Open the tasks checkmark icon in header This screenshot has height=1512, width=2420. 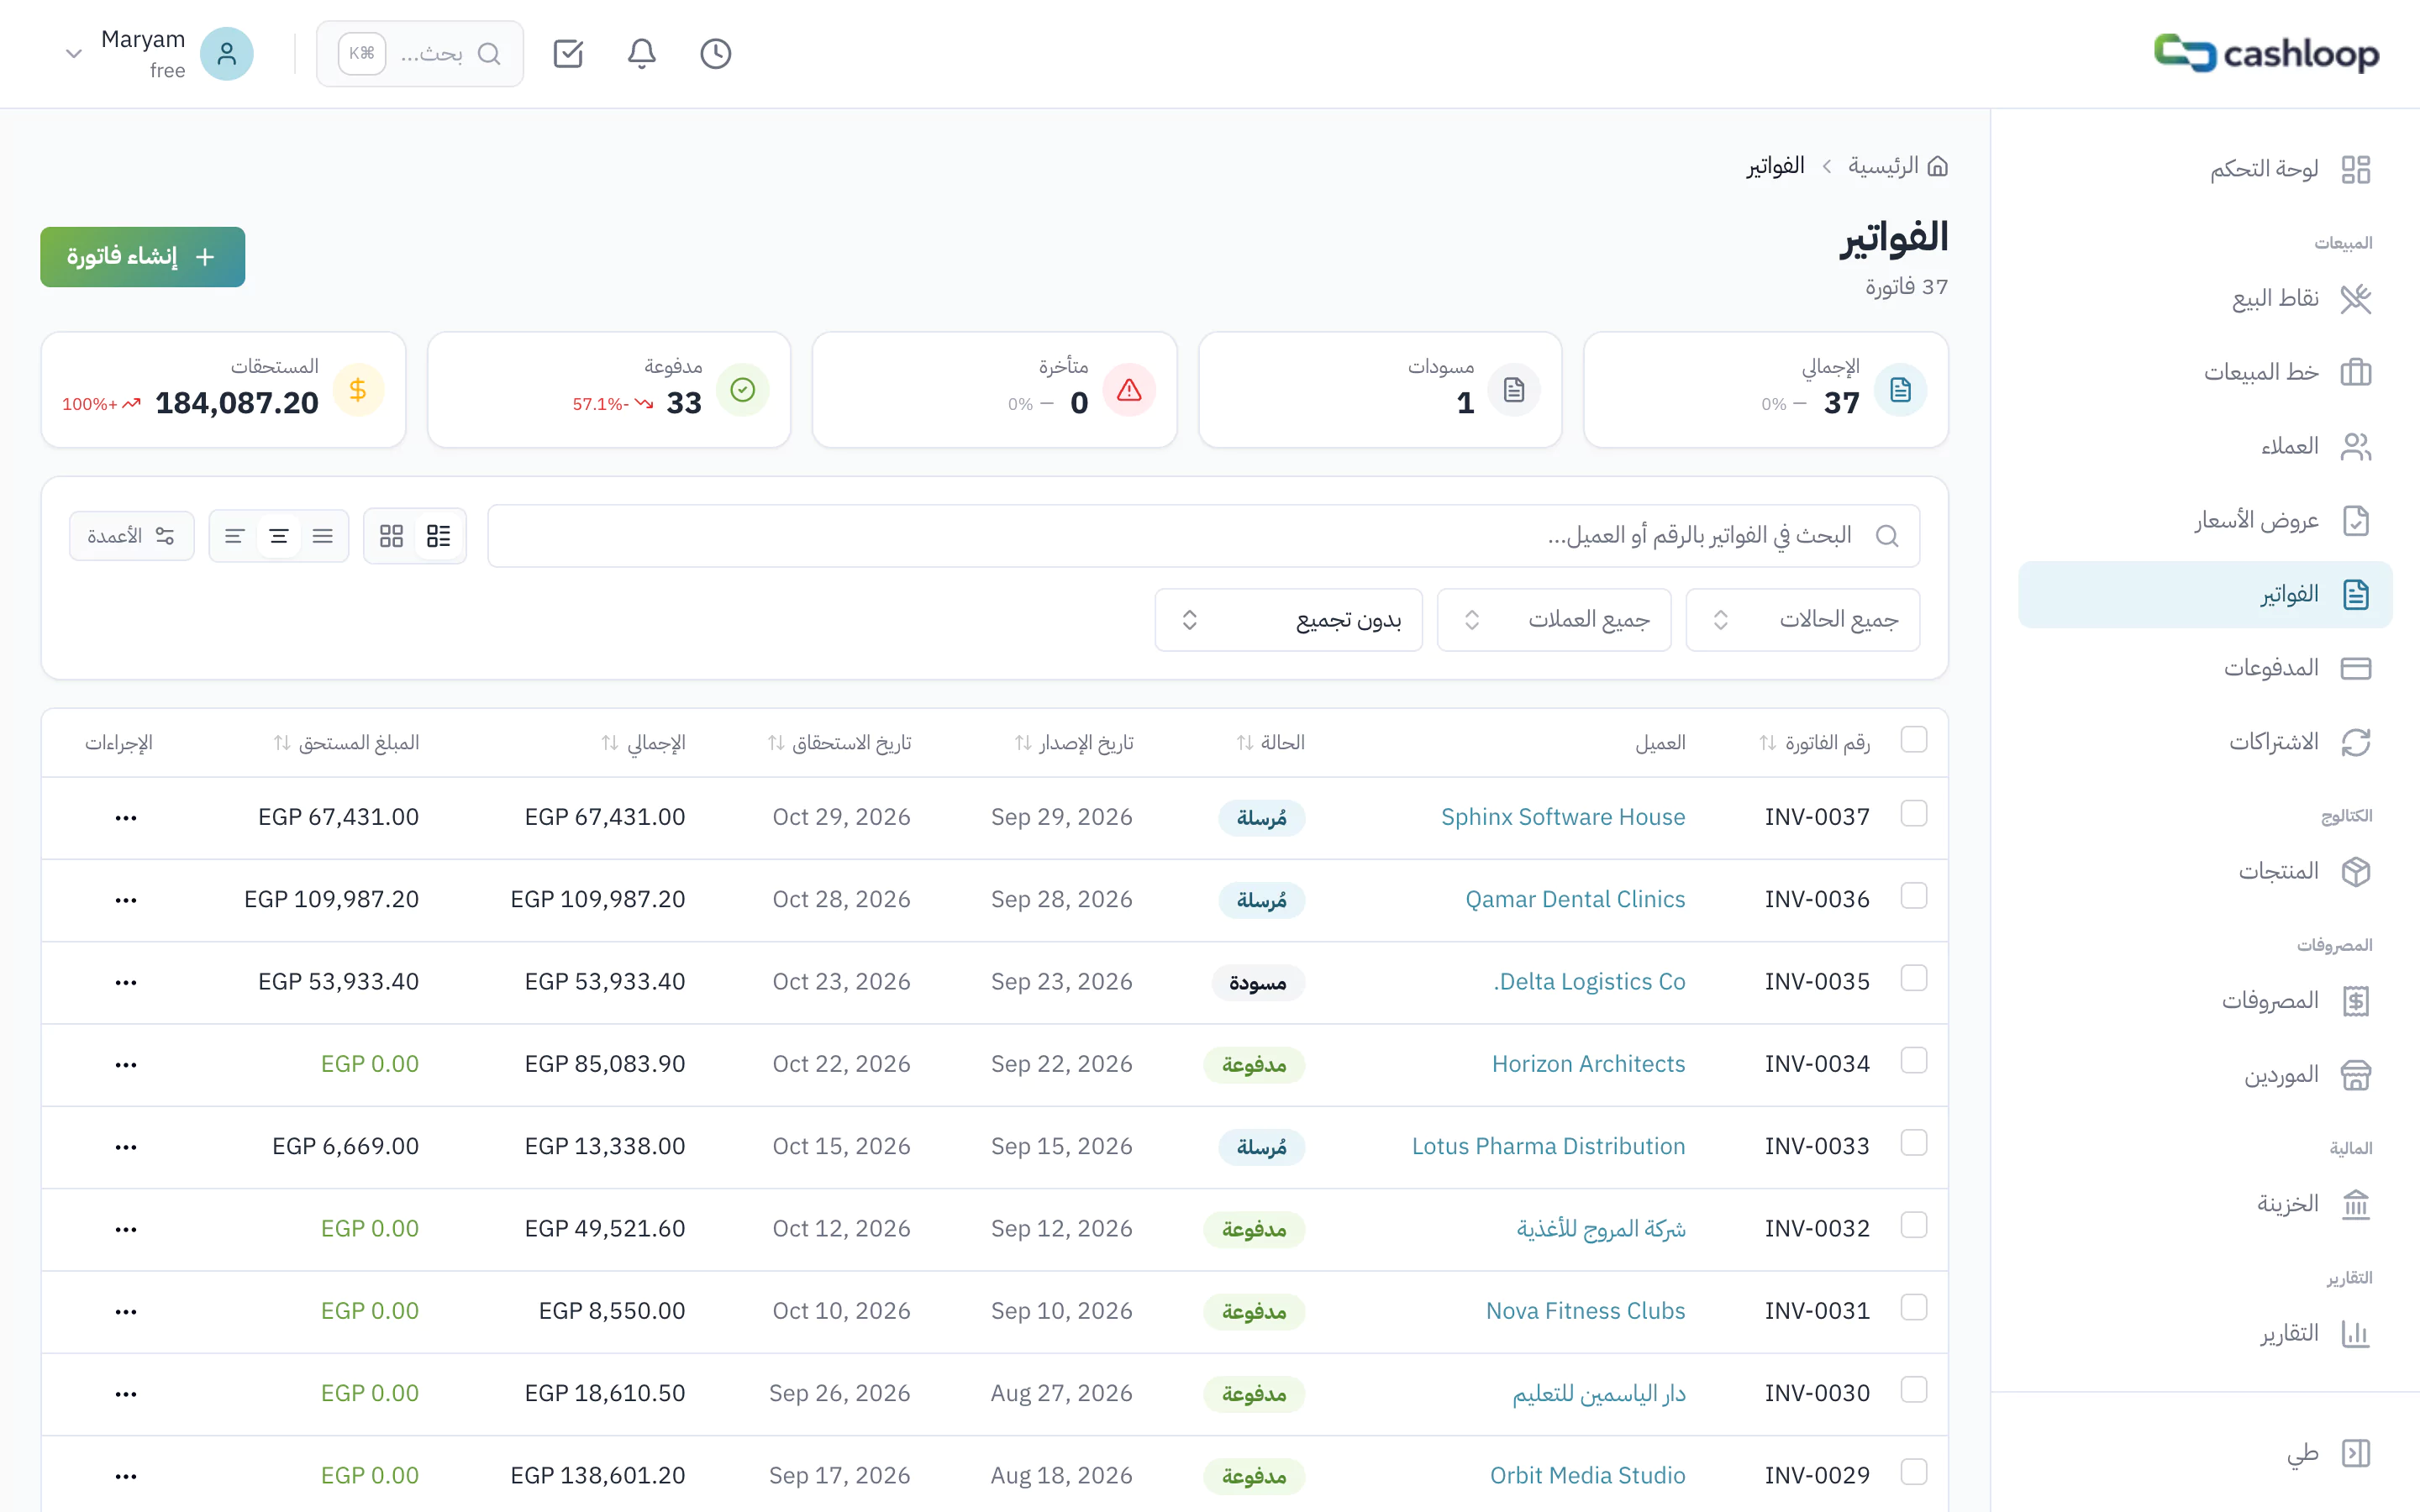568,54
